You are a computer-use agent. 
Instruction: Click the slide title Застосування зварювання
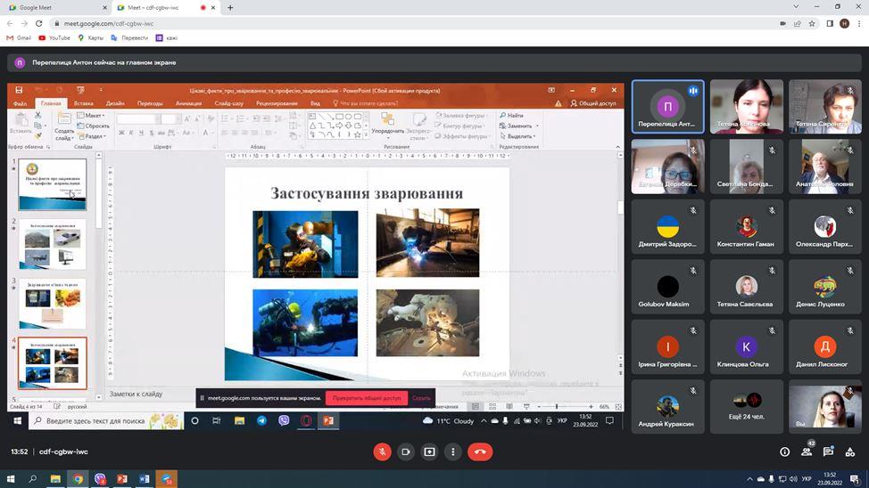(x=367, y=193)
